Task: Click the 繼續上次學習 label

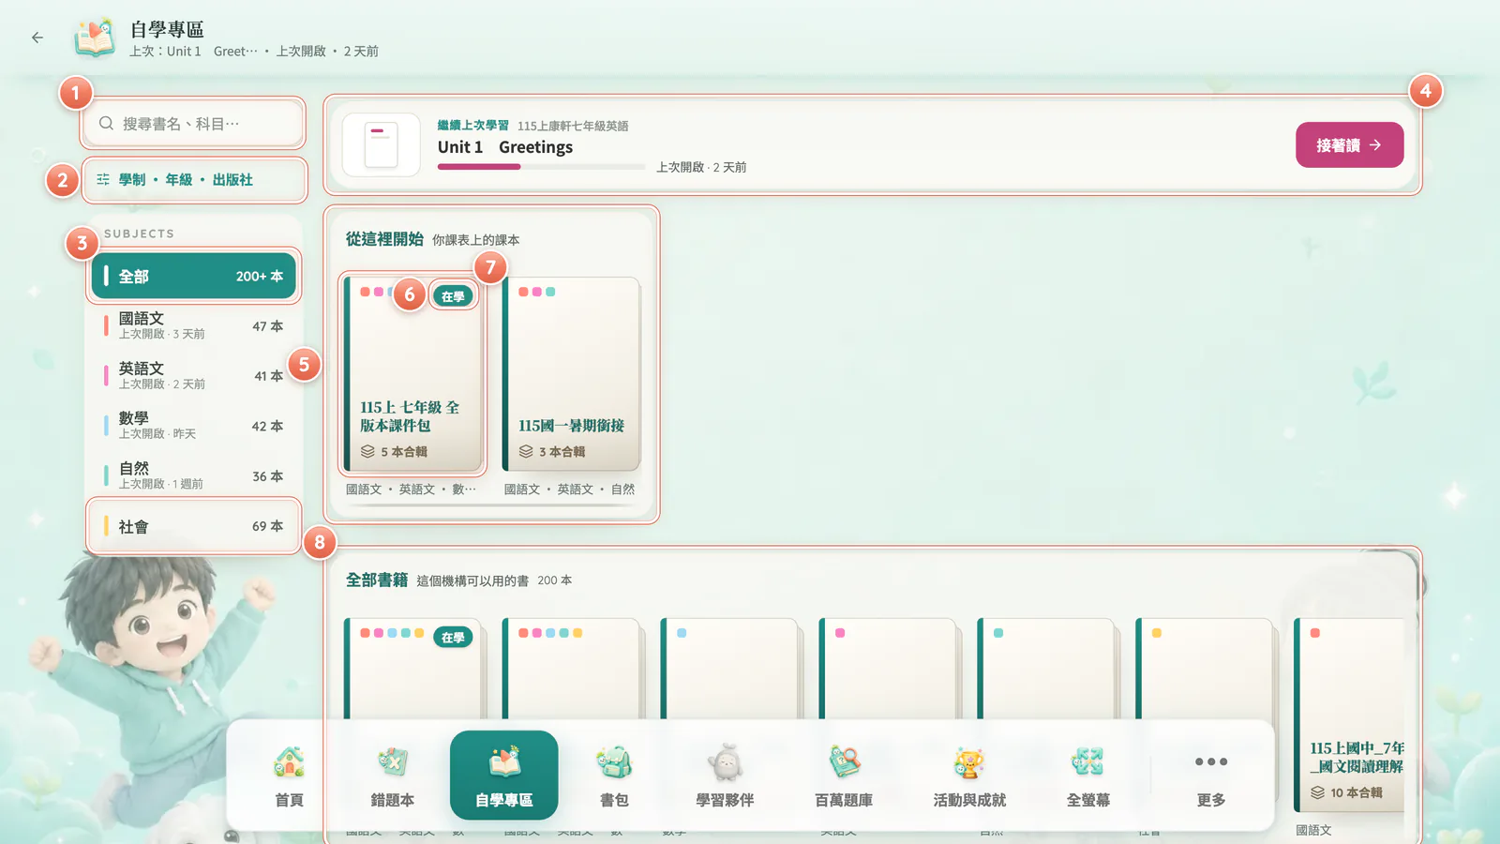Action: [473, 126]
